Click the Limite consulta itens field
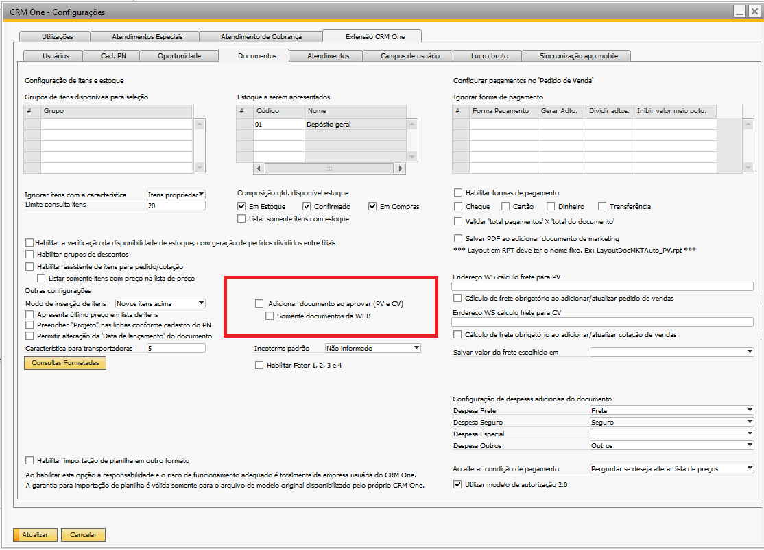The height and width of the screenshot is (550, 764). (x=176, y=205)
